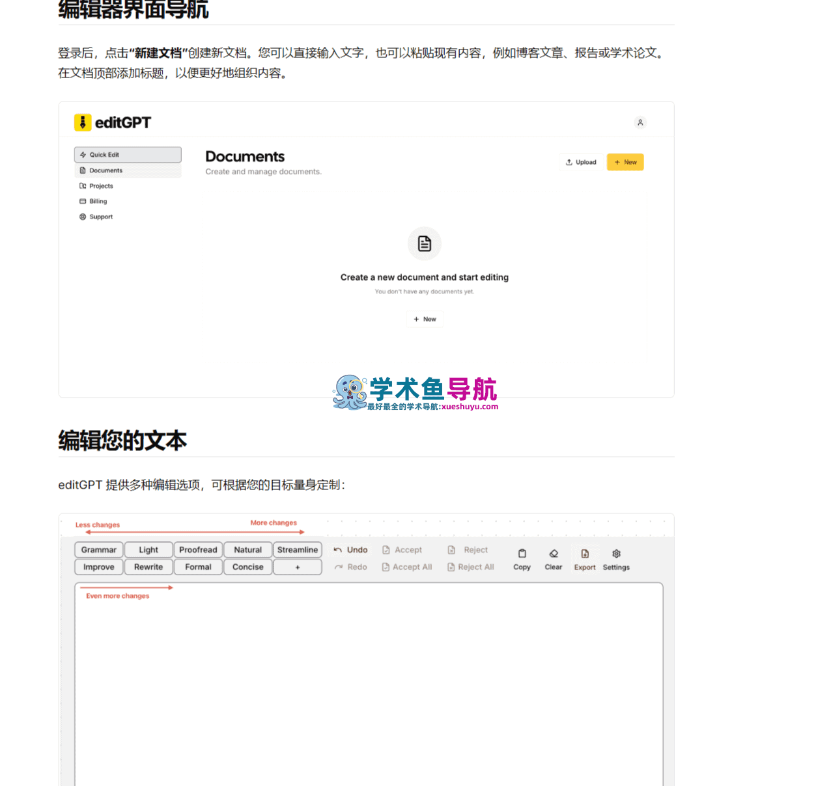Image resolution: width=831 pixels, height=786 pixels.
Task: Click the yellow New button
Action: tap(625, 162)
